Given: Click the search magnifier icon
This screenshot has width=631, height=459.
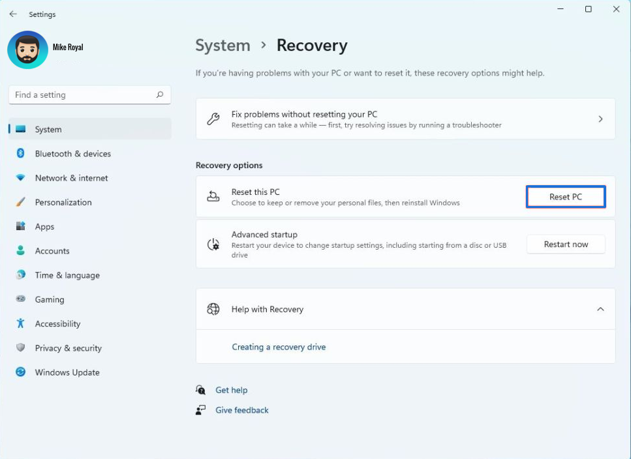Looking at the screenshot, I should (160, 95).
